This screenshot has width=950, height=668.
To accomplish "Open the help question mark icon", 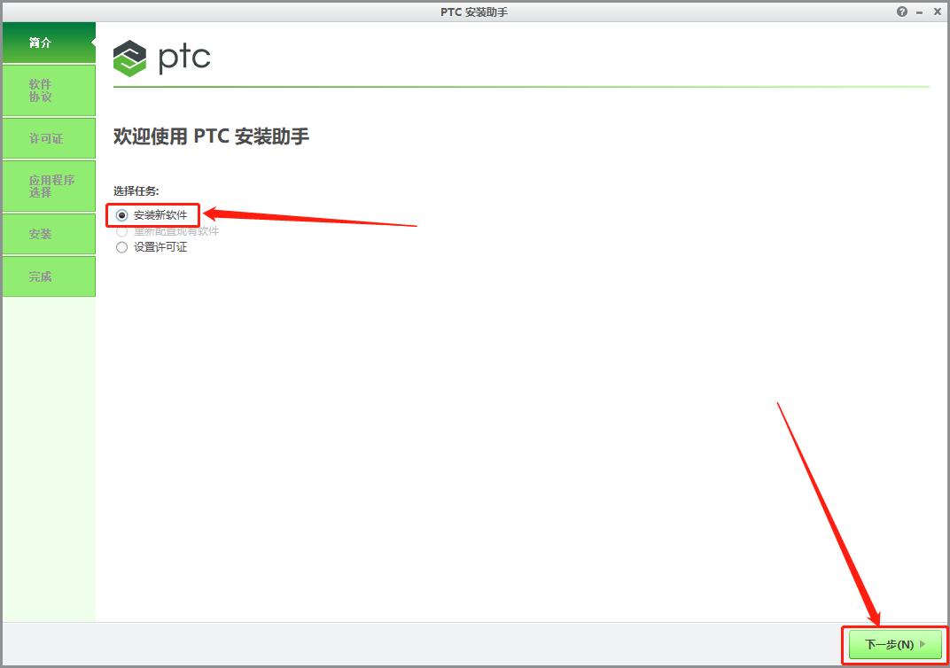I will tap(901, 12).
